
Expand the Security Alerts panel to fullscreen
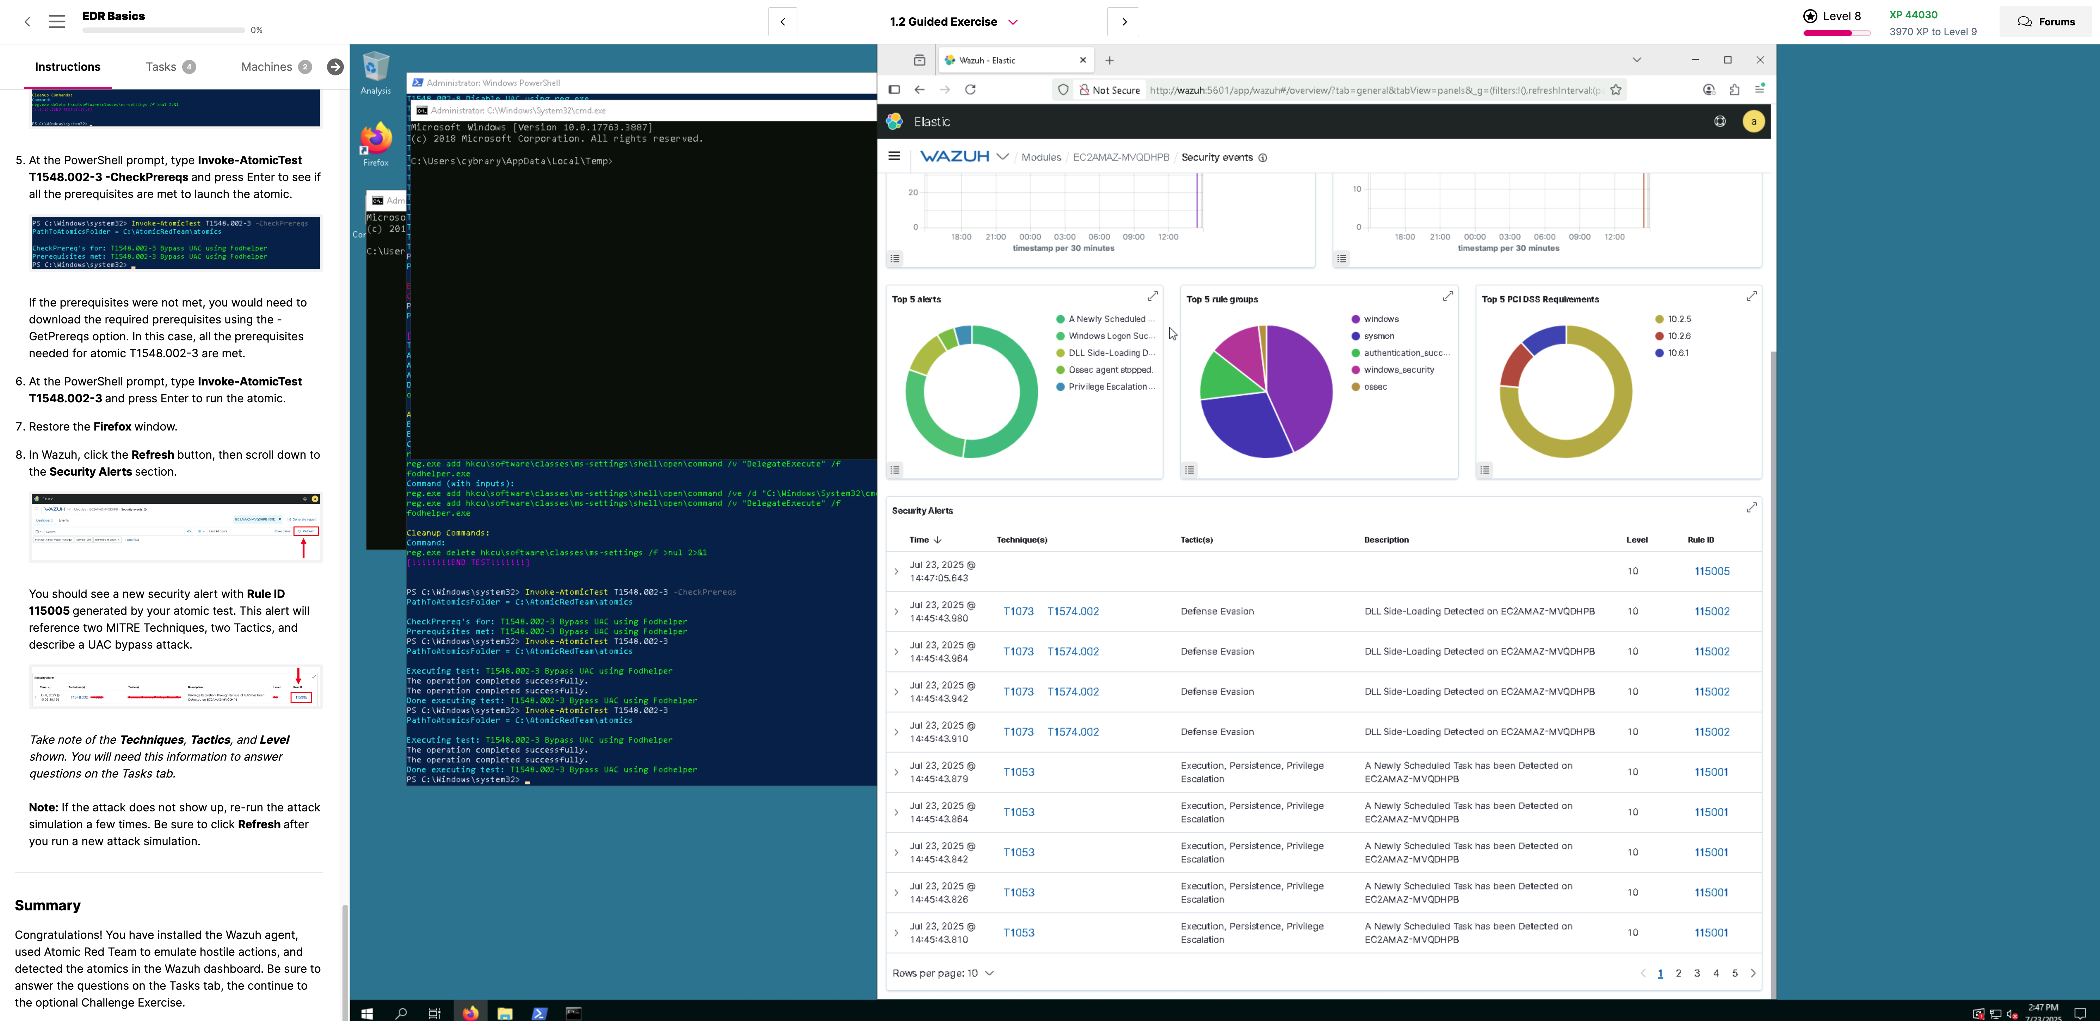(1751, 508)
